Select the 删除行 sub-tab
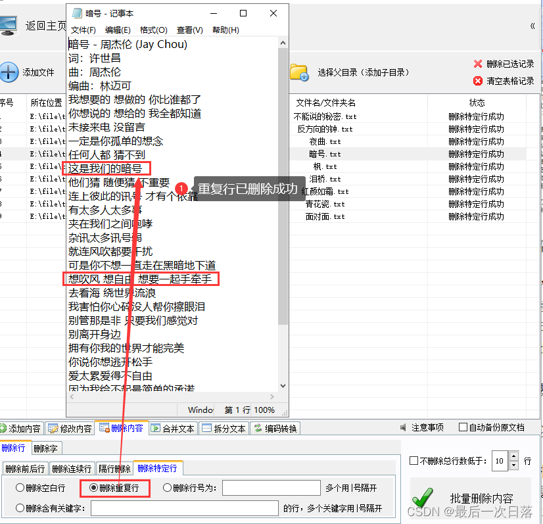This screenshot has width=543, height=524. click(x=14, y=448)
